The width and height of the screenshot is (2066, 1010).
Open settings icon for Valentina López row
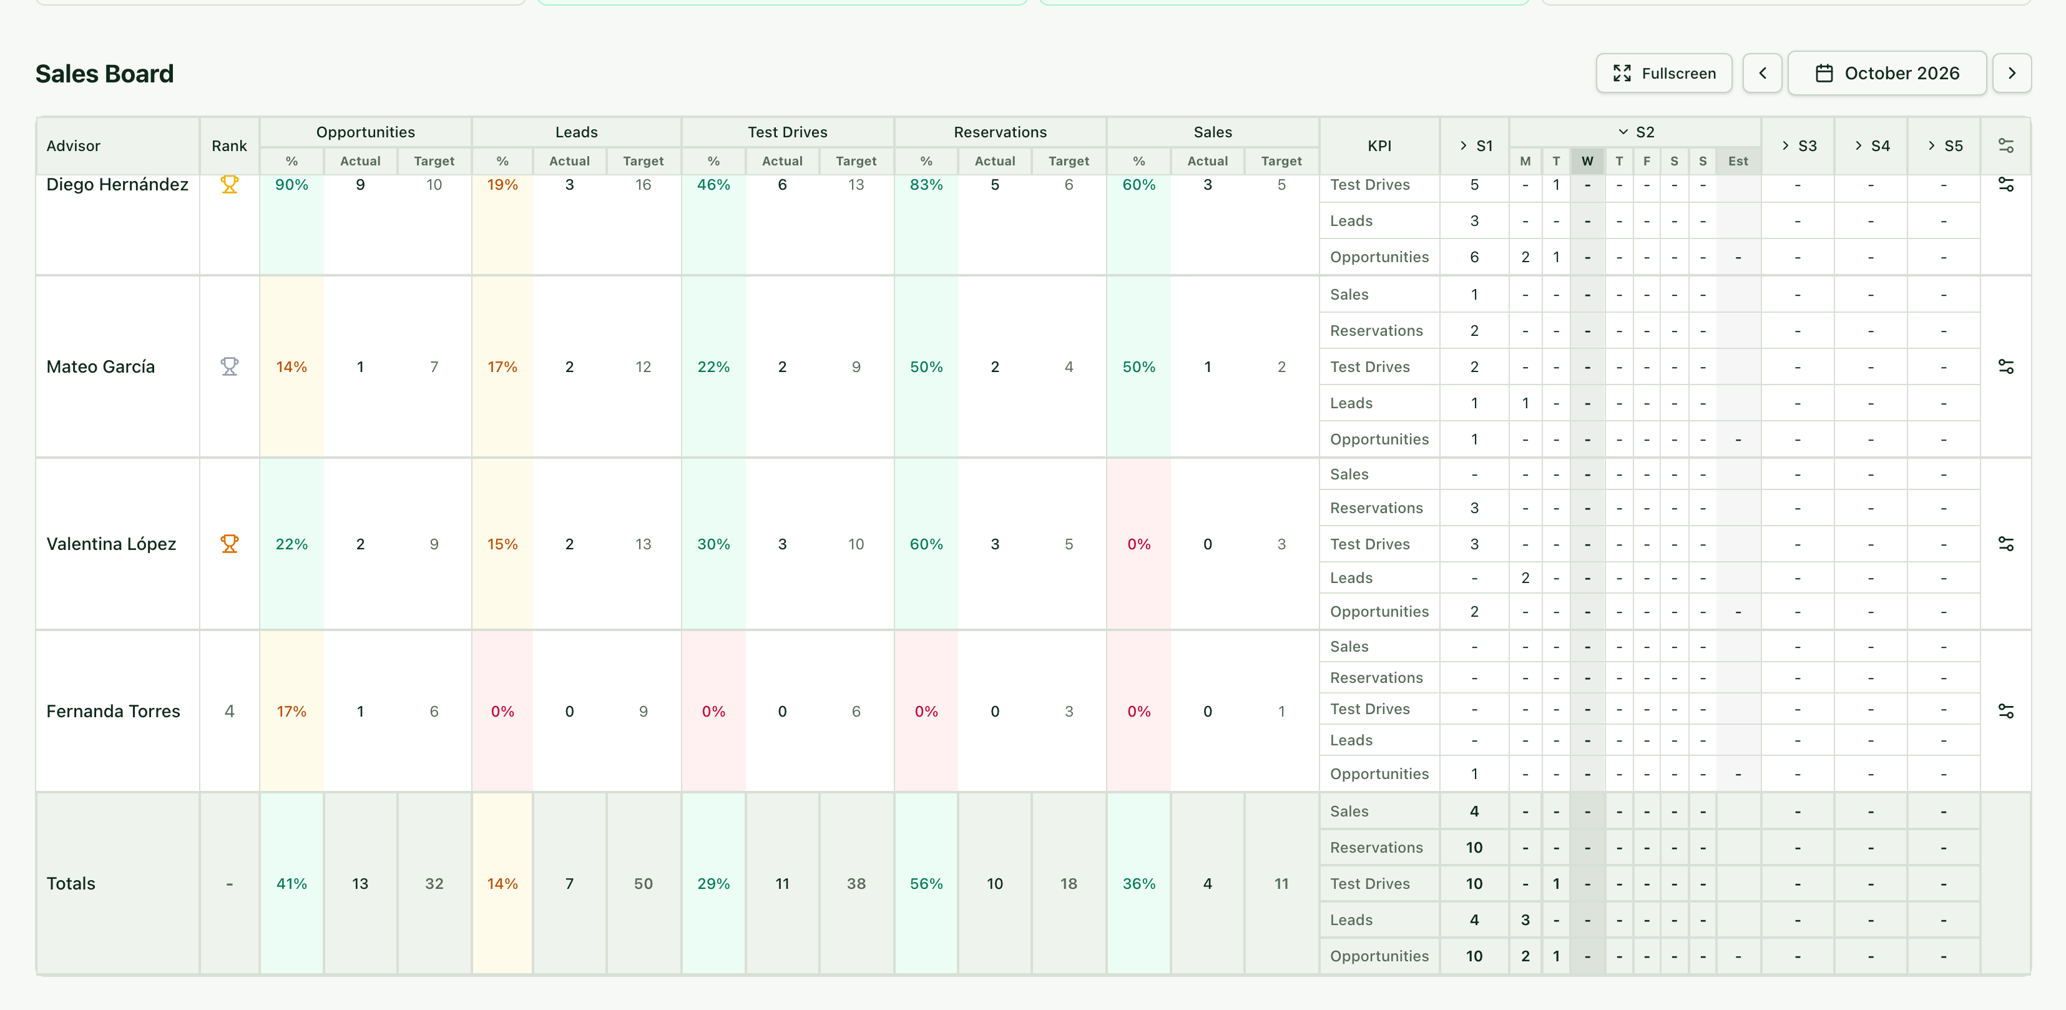pos(2005,544)
